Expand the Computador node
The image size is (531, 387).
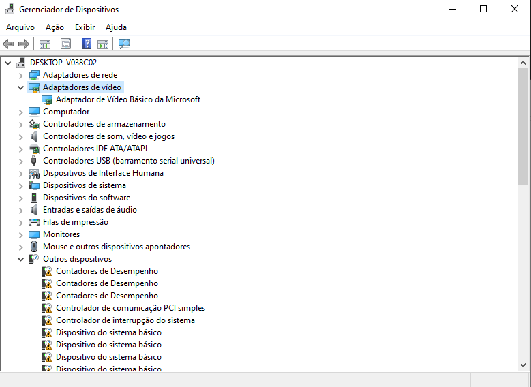point(21,112)
